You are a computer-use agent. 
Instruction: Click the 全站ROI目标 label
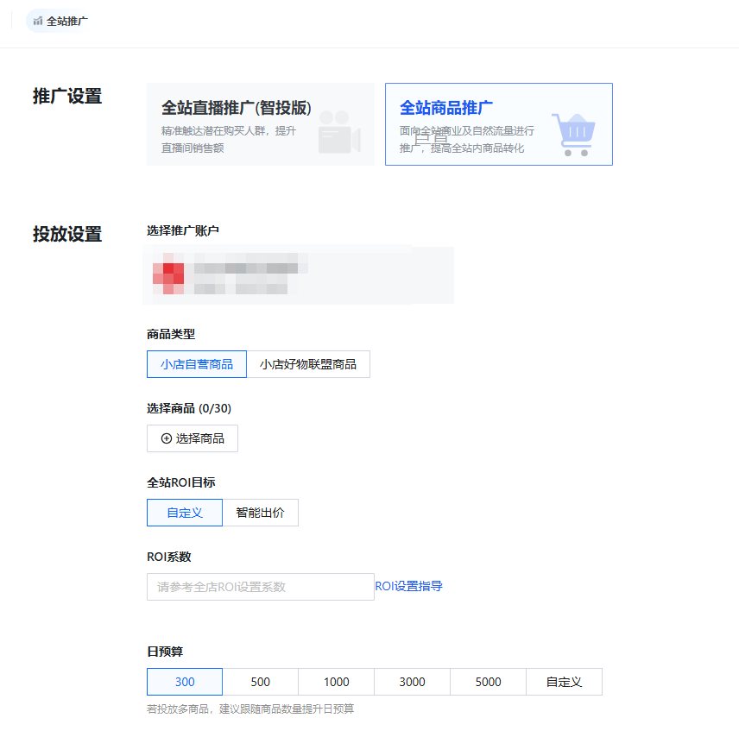(x=181, y=482)
